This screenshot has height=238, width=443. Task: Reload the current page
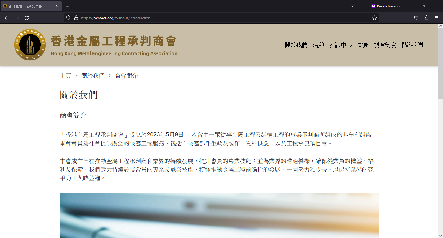(27, 18)
